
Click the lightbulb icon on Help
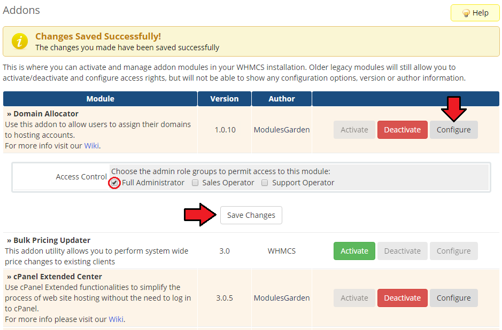(466, 13)
